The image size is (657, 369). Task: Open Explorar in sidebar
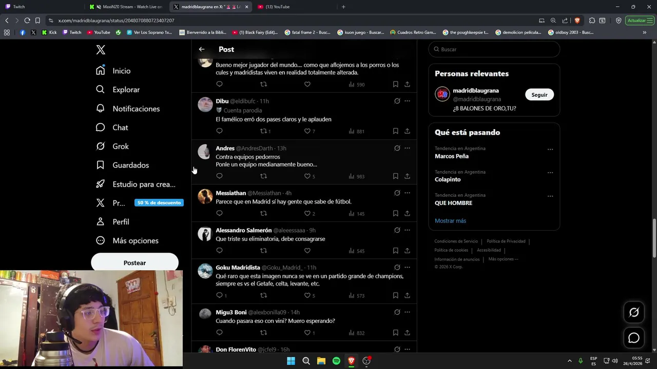pyautogui.click(x=118, y=90)
